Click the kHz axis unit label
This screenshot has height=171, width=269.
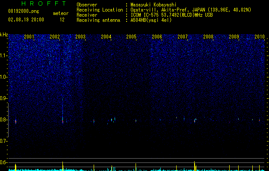tap(4, 35)
